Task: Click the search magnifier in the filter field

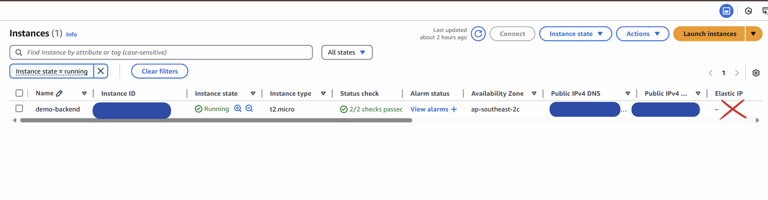Action: pos(18,52)
